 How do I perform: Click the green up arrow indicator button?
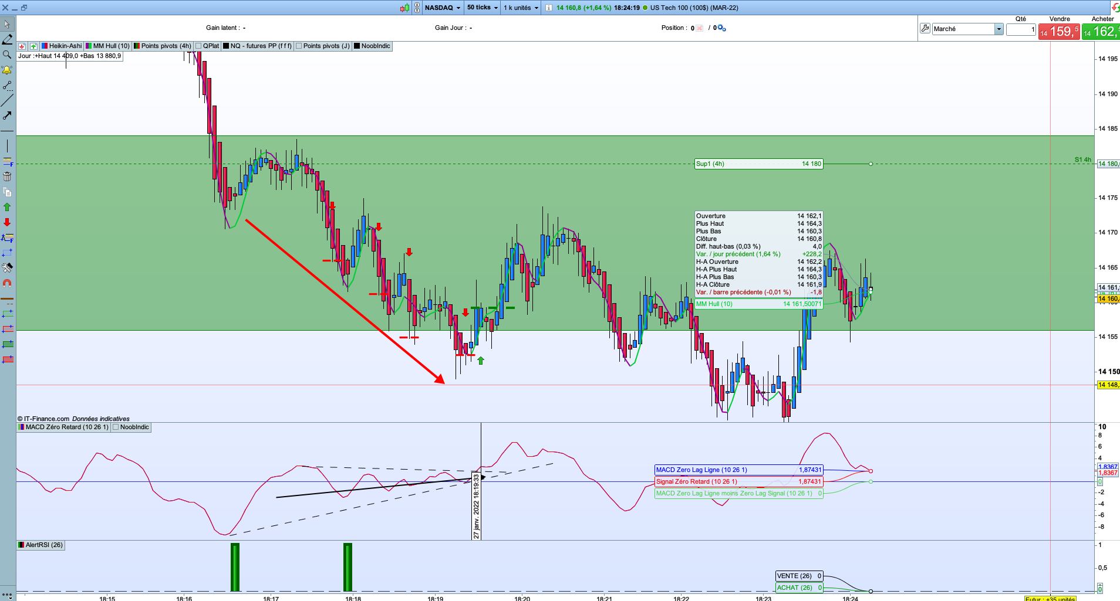tap(33, 46)
